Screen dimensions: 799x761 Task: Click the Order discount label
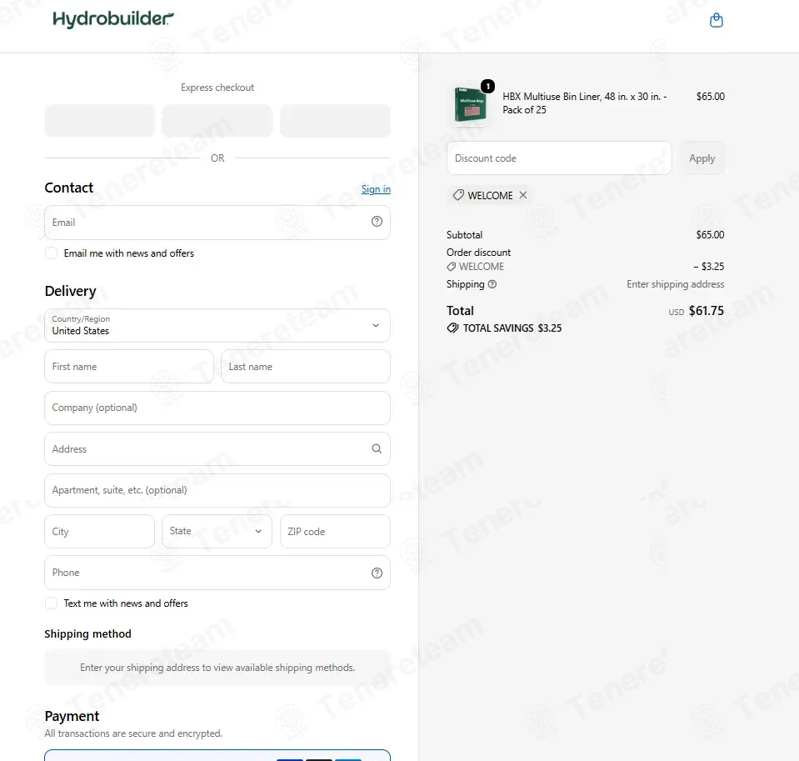click(x=478, y=253)
